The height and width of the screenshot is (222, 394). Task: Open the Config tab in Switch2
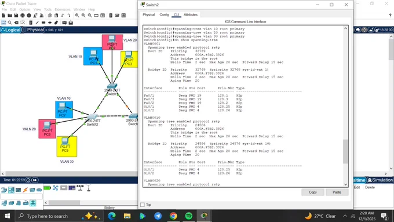click(x=165, y=14)
